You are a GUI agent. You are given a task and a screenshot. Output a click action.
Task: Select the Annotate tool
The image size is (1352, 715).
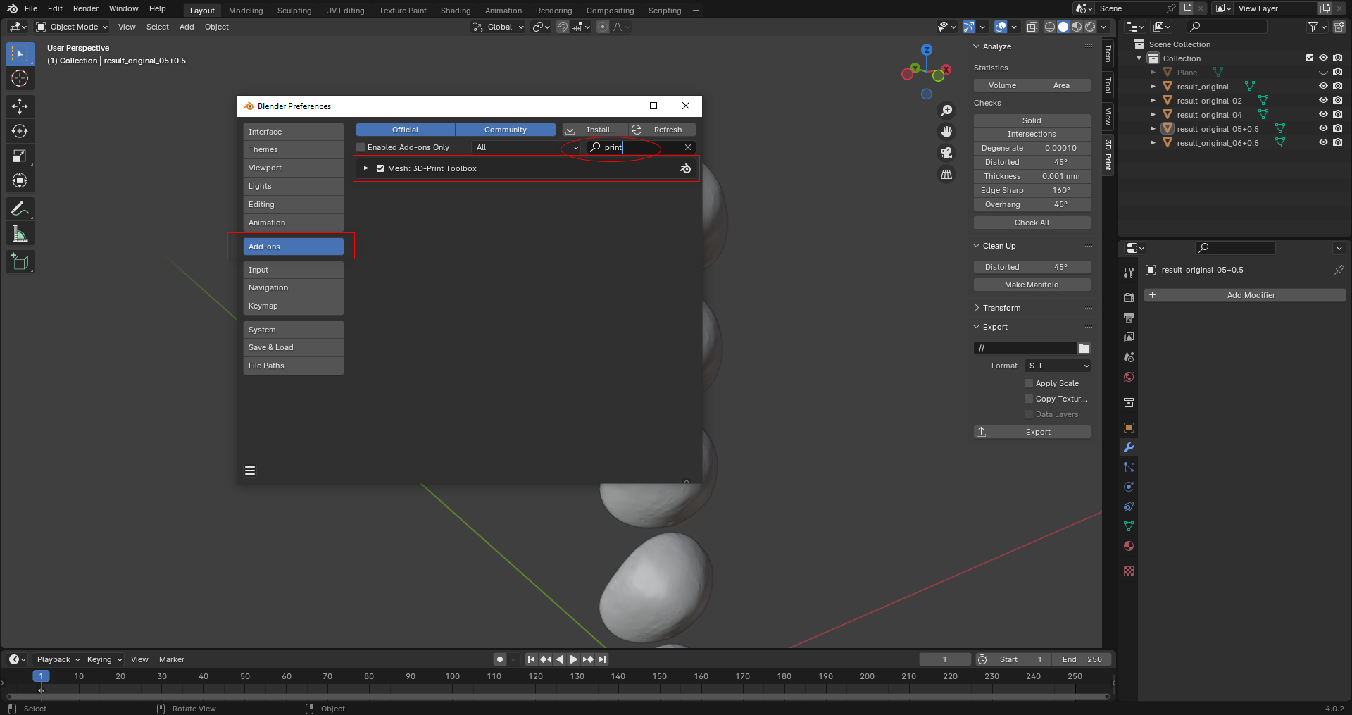pyautogui.click(x=20, y=209)
